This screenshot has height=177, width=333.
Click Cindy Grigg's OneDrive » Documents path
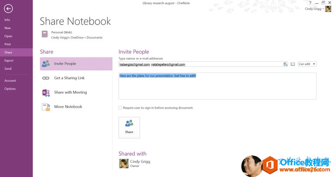77,38
